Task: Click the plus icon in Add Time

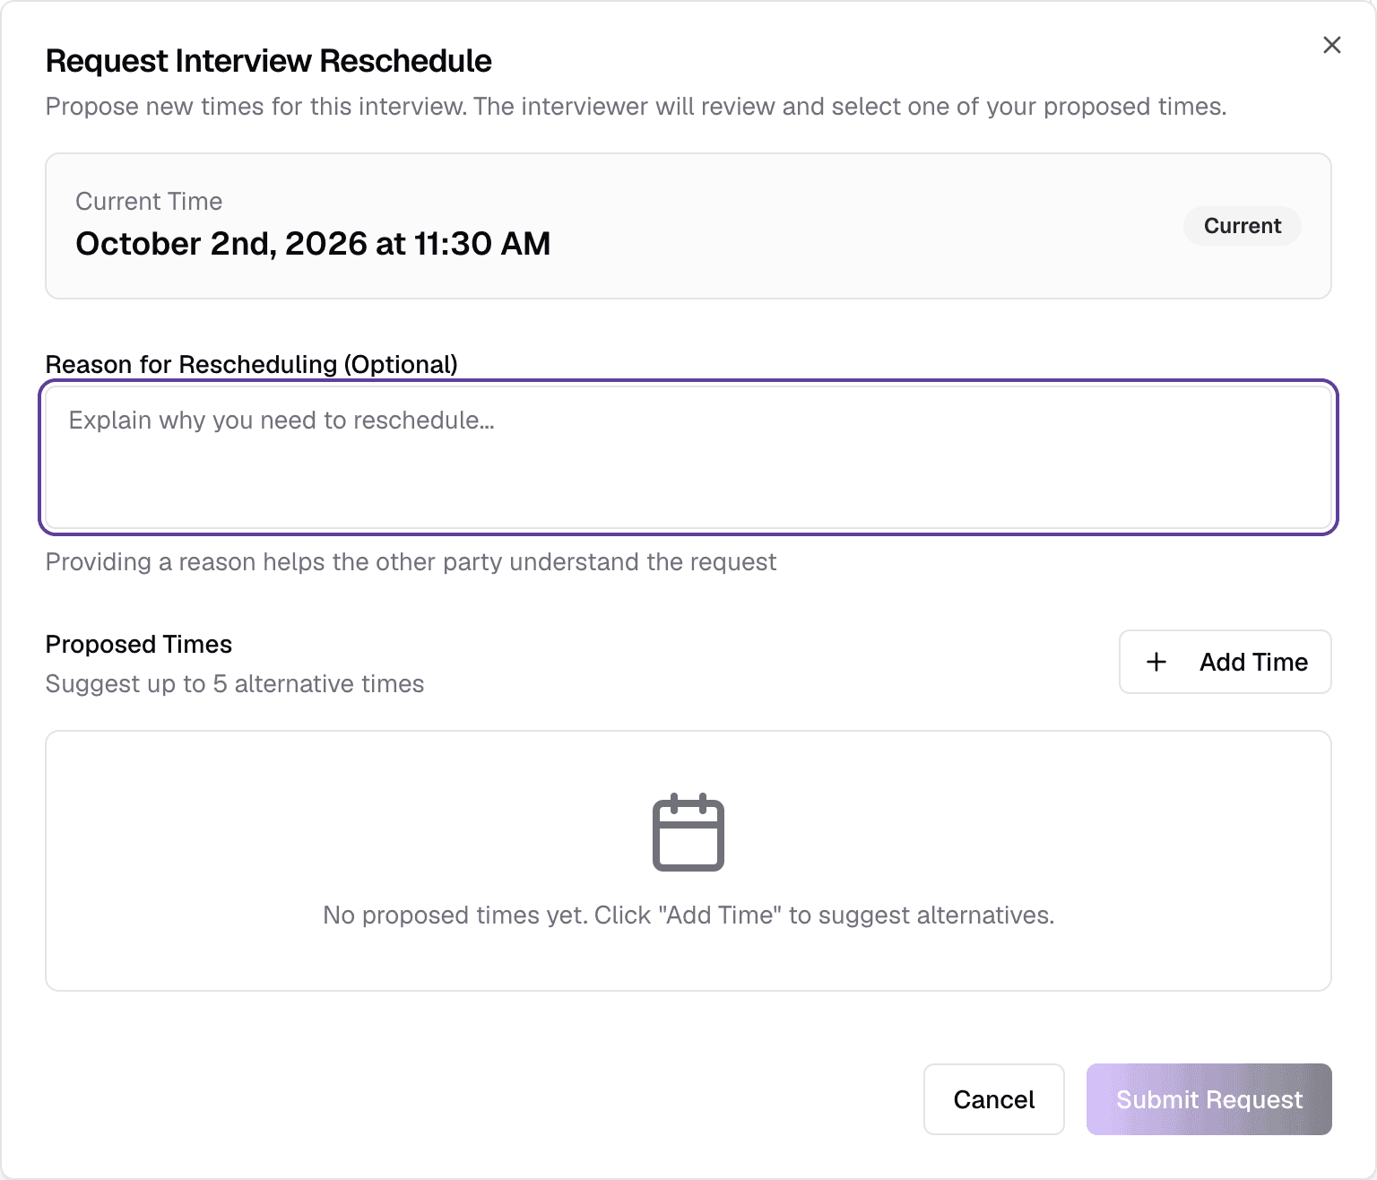Action: (1156, 662)
